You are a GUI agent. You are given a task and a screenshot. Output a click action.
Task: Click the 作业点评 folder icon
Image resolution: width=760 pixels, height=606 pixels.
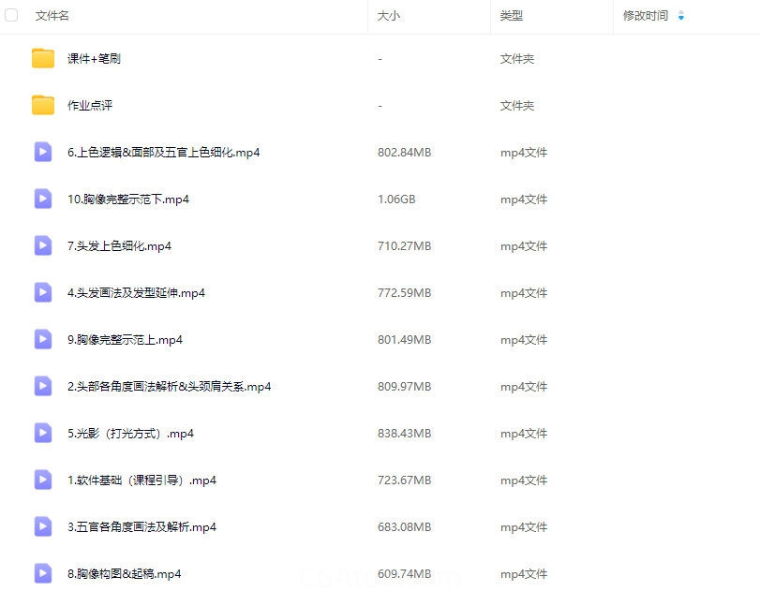pos(43,105)
